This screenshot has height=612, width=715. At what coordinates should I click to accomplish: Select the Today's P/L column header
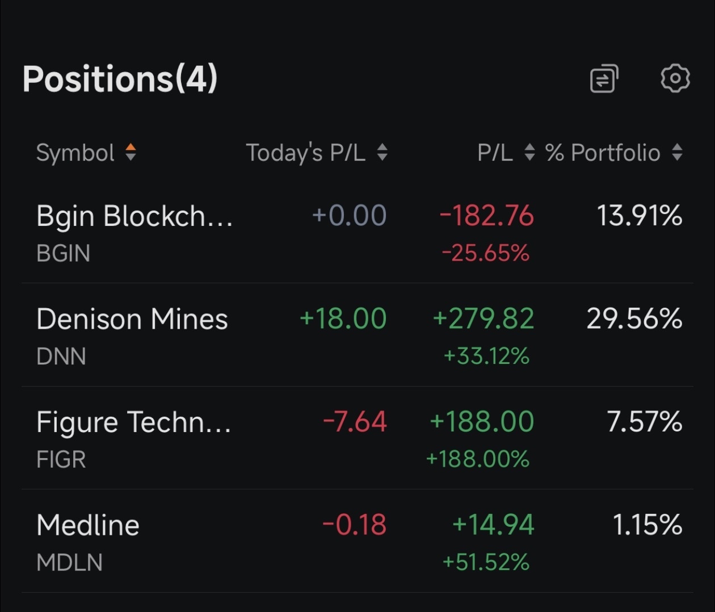305,153
